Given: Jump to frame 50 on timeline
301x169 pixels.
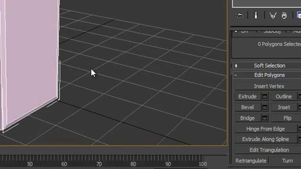Looking at the screenshot, I should point(30,164).
